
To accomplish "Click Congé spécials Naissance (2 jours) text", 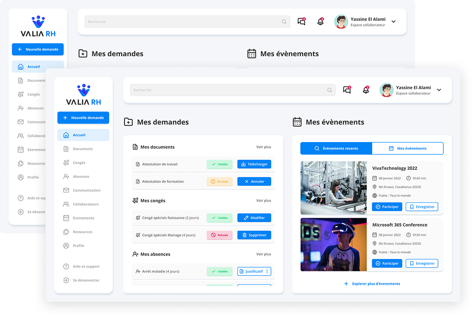I will [x=170, y=218].
